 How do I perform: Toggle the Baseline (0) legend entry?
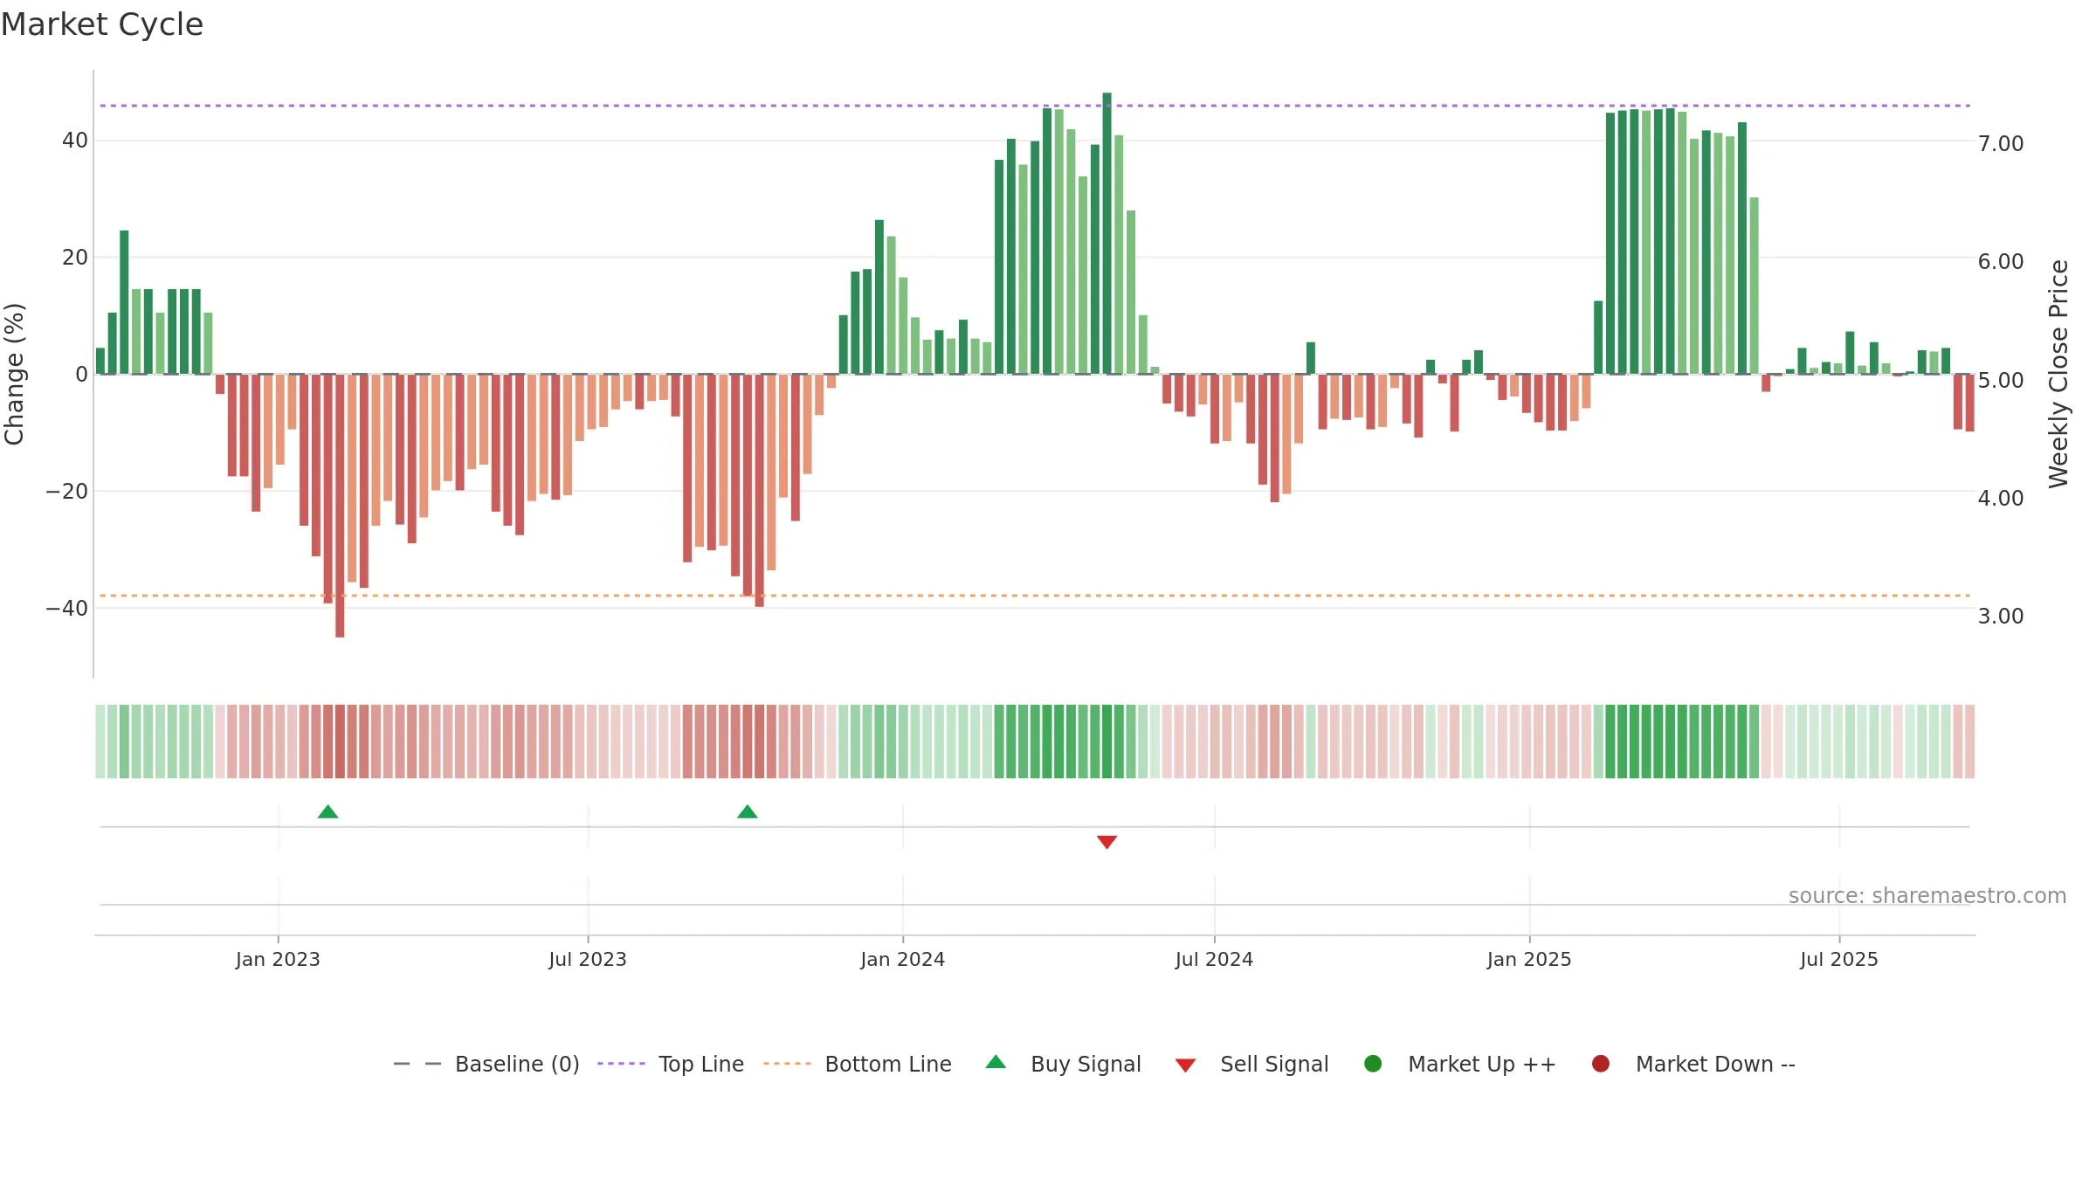(x=486, y=1064)
